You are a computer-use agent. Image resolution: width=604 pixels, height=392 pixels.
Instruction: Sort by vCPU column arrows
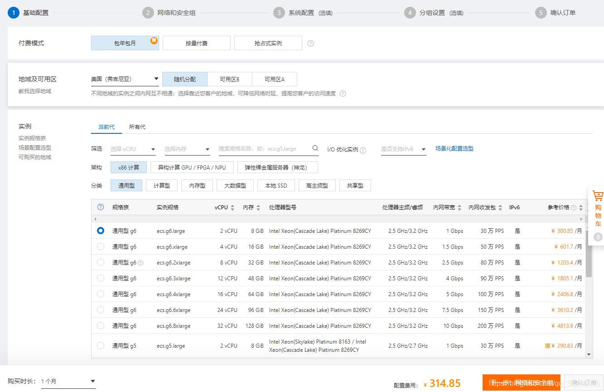[232, 208]
